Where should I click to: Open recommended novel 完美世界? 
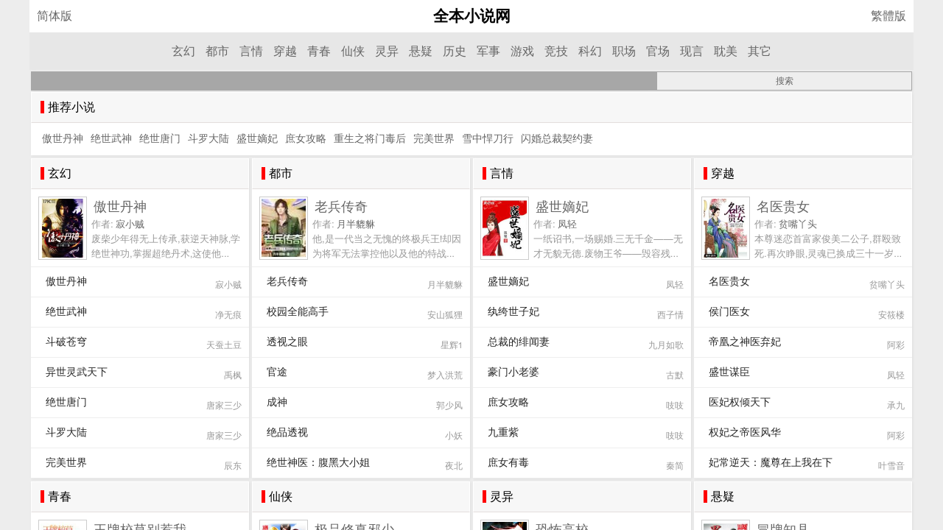(434, 138)
